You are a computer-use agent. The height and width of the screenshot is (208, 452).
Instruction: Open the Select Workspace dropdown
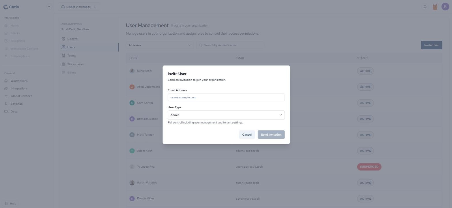[79, 7]
